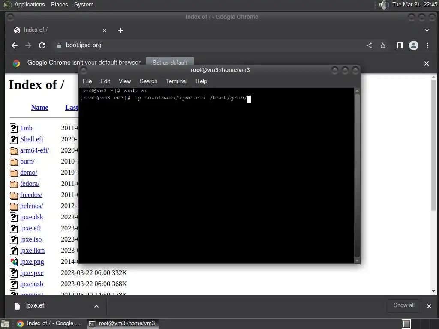Click page scrollbar down arrow in Chrome
The width and height of the screenshot is (439, 329).
pos(434,291)
